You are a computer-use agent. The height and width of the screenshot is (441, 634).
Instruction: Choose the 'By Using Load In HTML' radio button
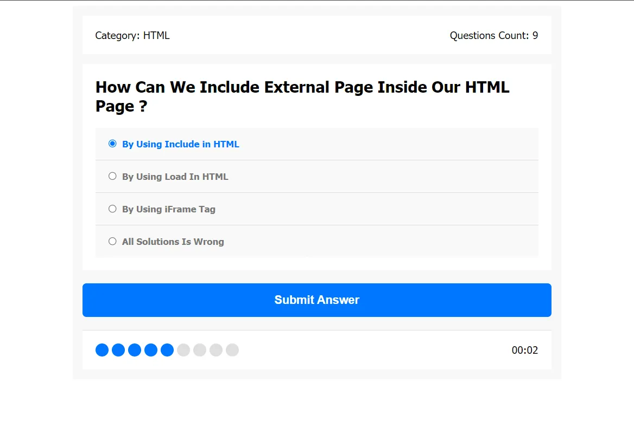coord(112,176)
